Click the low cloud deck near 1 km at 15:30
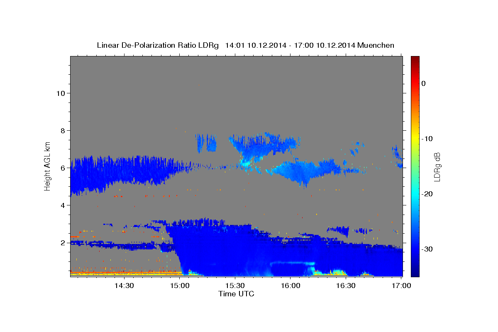This screenshot has height=332, width=498. click(235, 257)
